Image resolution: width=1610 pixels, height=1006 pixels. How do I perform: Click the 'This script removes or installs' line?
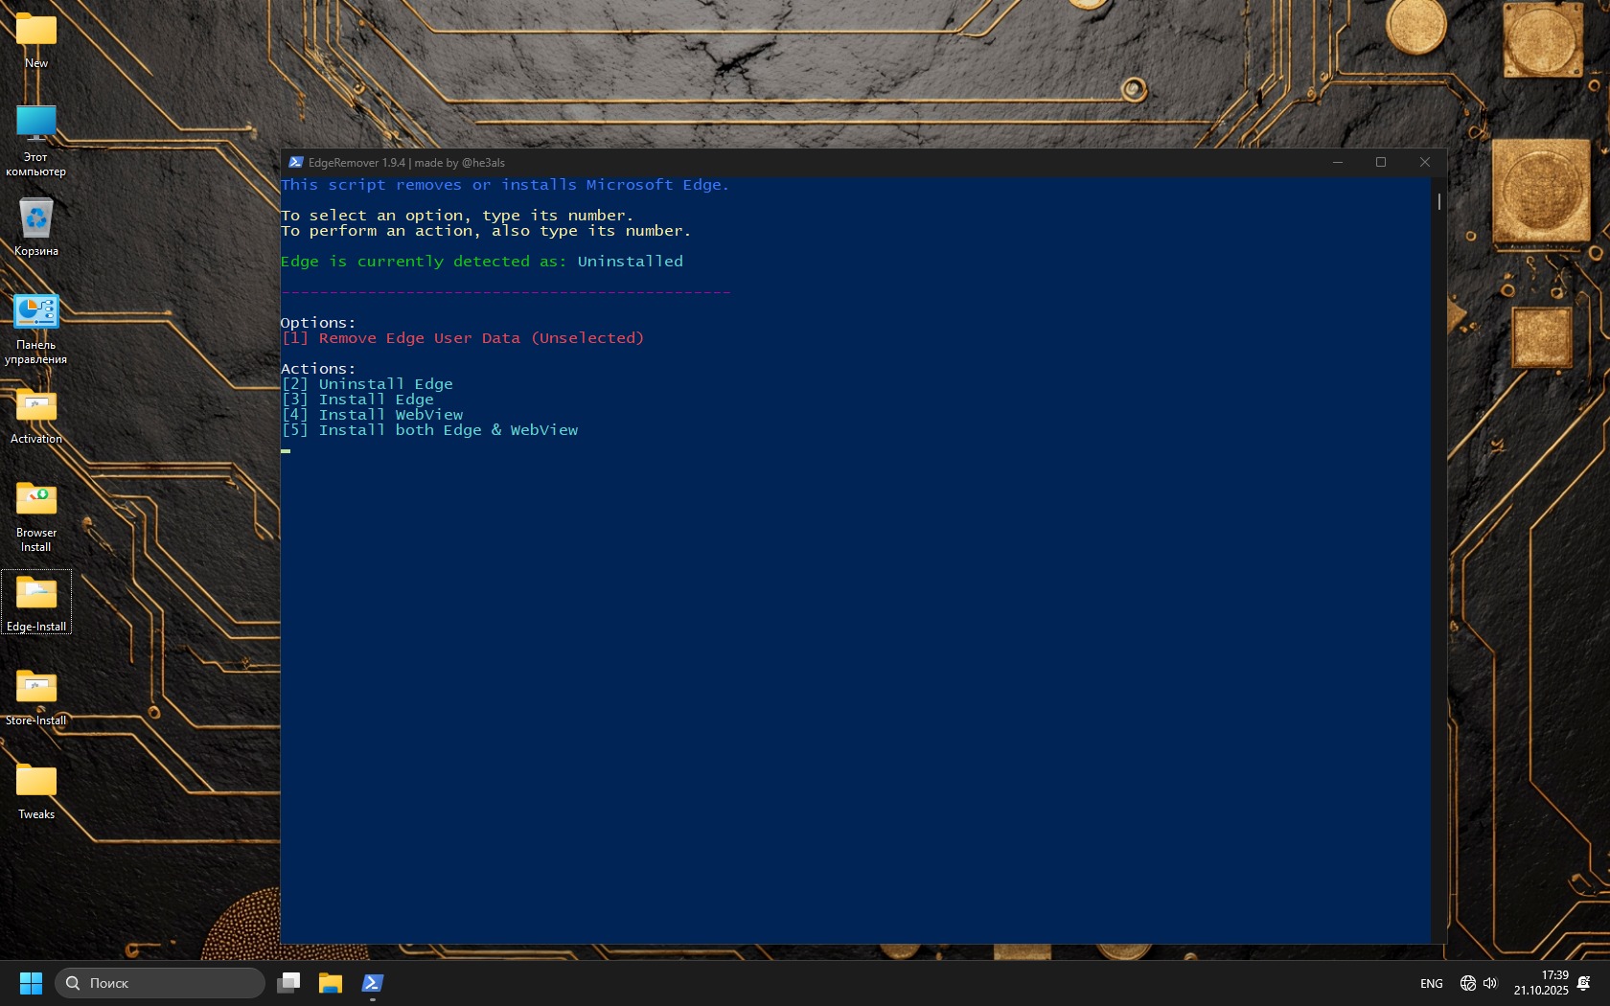click(x=505, y=185)
